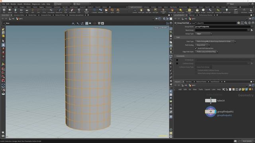Show node info in the parameter pane
The width and height of the screenshot is (255, 143).
[x=249, y=23]
